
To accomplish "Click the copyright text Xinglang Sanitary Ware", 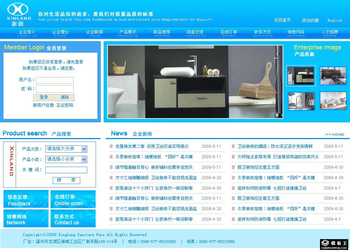I will pos(84,235).
